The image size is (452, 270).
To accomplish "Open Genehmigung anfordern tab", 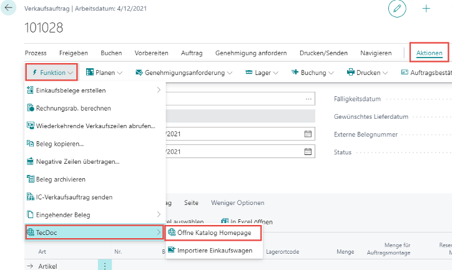I will click(251, 53).
